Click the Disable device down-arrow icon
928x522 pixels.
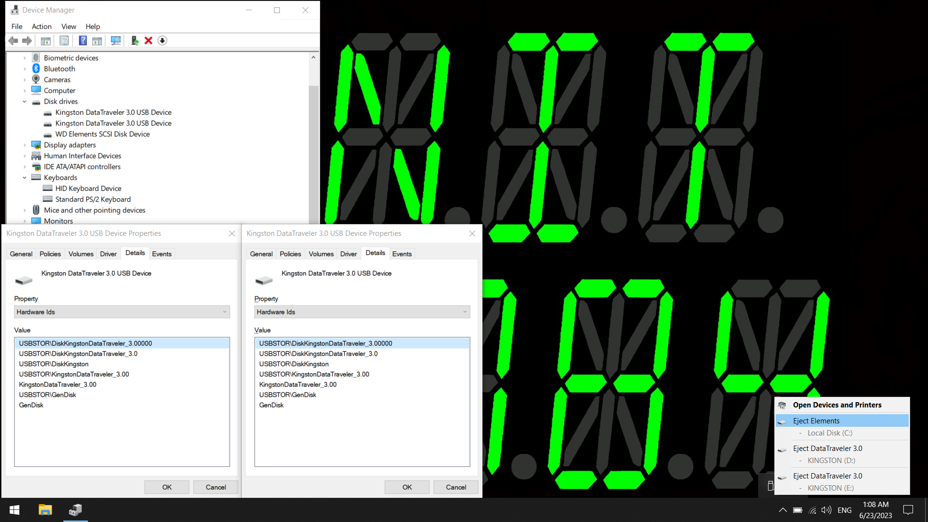(x=162, y=41)
